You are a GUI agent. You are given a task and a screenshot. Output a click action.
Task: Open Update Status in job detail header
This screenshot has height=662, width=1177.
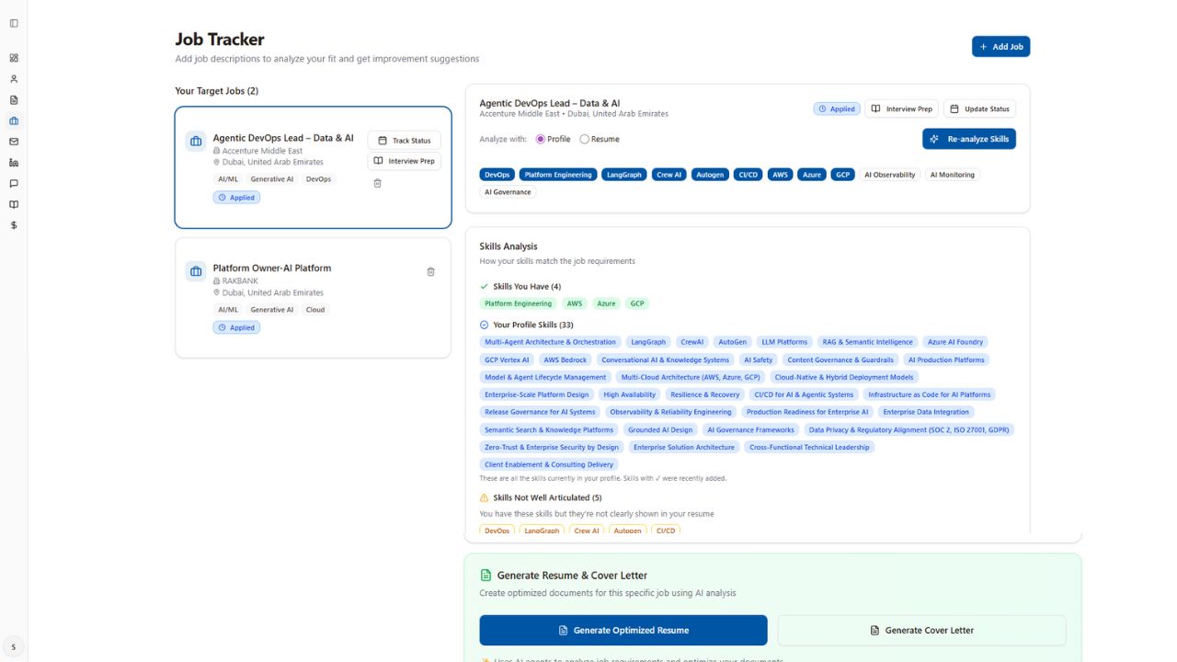(x=979, y=108)
